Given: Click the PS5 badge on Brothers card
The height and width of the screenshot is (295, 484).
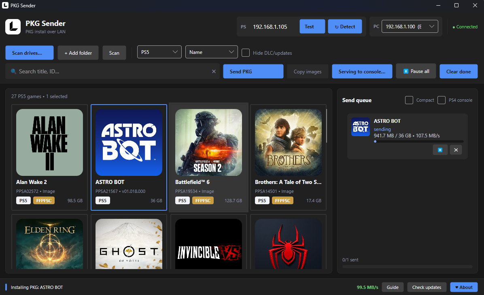Looking at the screenshot, I should [262, 201].
